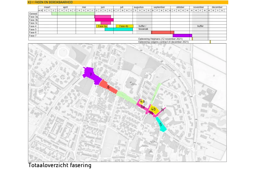Select the Gereed row label
This screenshot has height=170, width=255.
click(33, 13)
